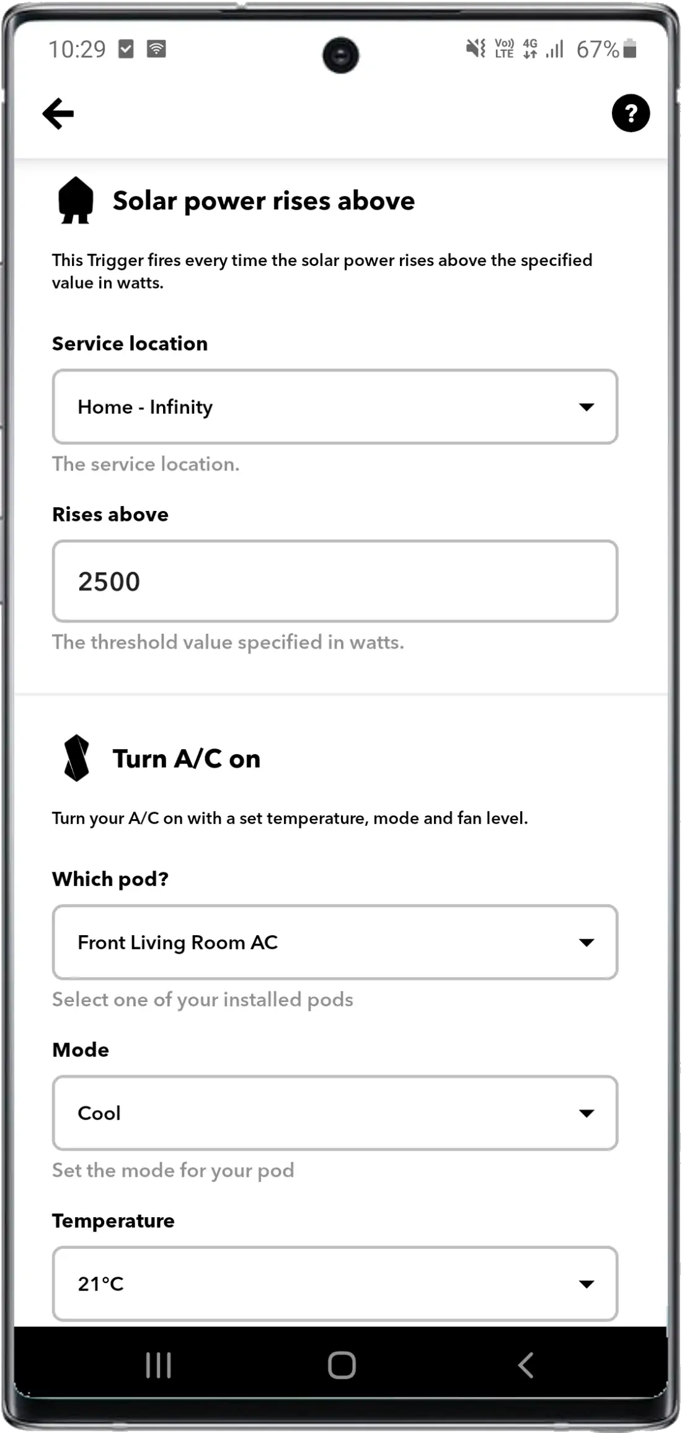Click the Rises above field with 2500
This screenshot has width=682, height=1433.
pos(335,581)
